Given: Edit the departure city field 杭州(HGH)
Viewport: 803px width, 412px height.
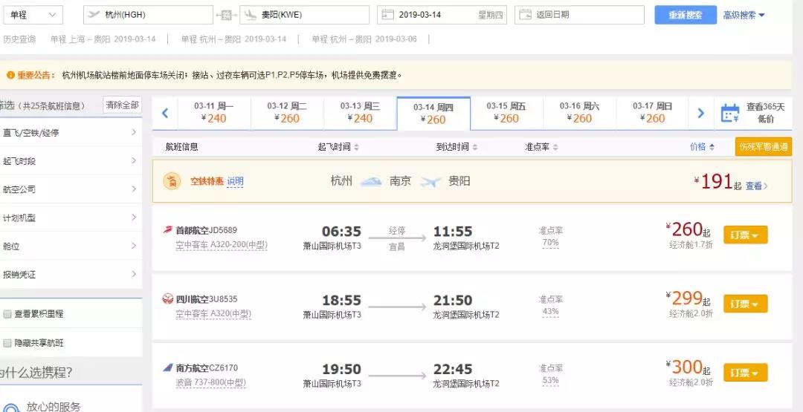Looking at the screenshot, I should (x=148, y=15).
